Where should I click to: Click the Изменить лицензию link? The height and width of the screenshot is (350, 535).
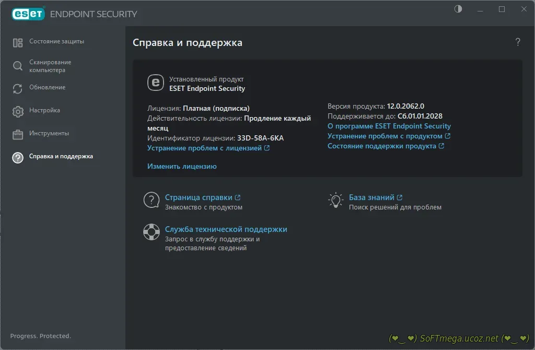click(x=182, y=166)
